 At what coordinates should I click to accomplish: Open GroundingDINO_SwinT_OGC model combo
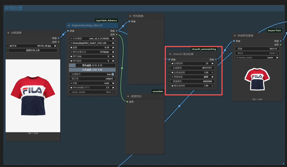click(x=92, y=43)
